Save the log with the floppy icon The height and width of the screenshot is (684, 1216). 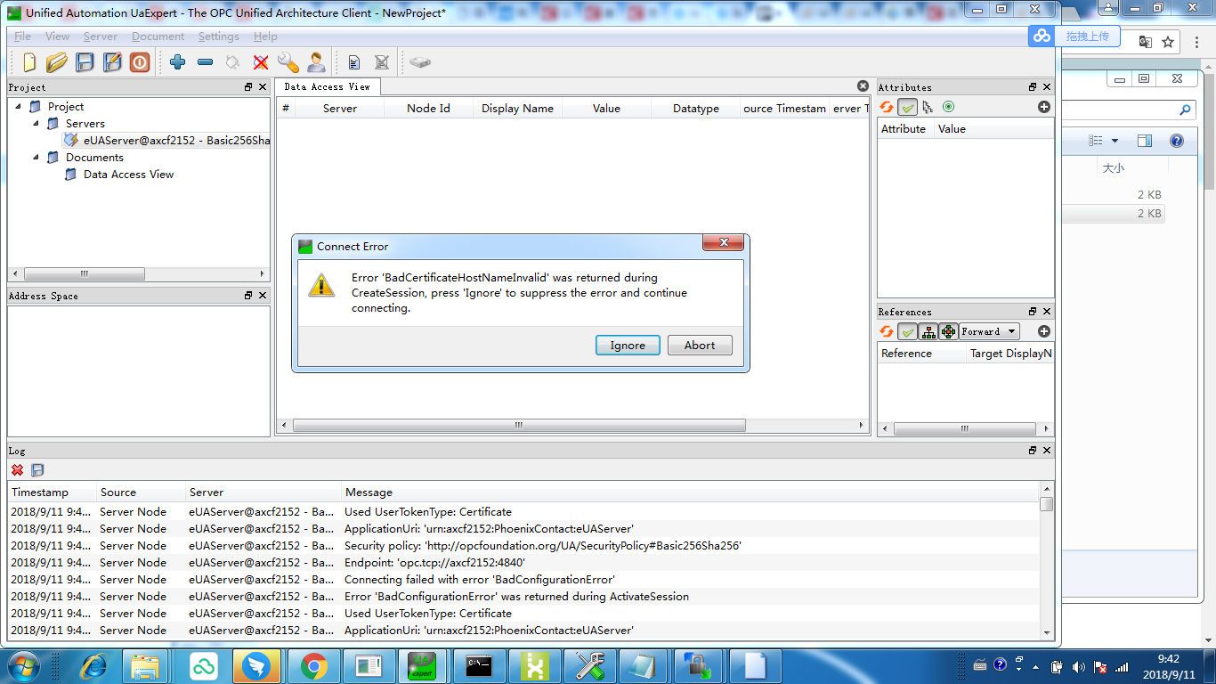tap(37, 470)
